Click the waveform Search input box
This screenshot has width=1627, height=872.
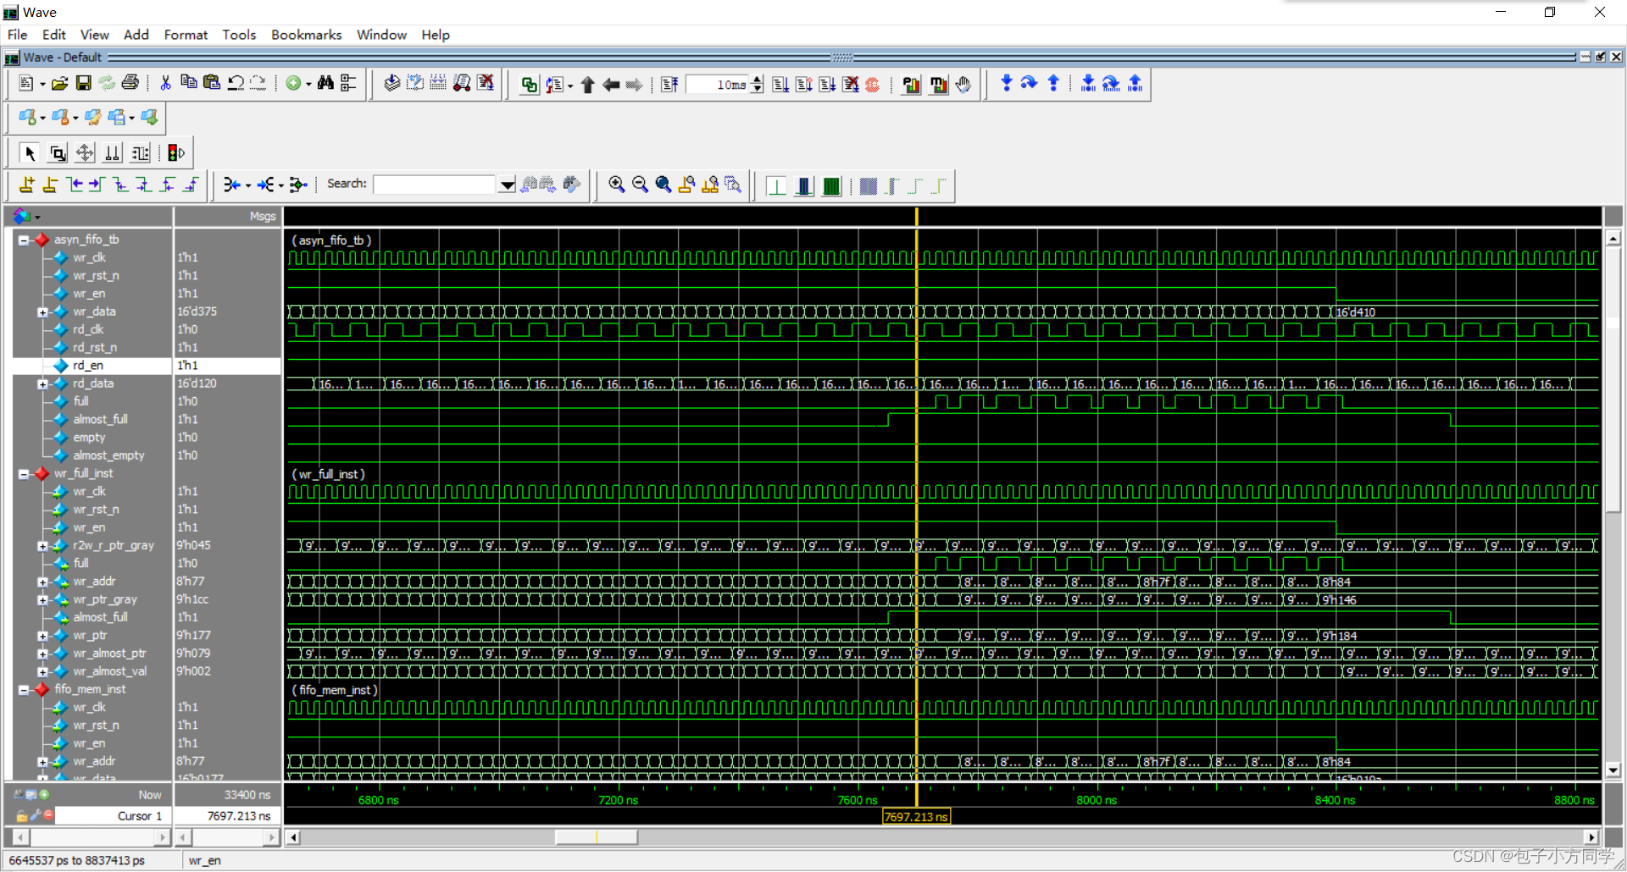[435, 185]
